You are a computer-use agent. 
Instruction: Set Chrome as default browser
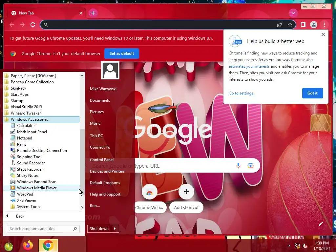pos(121,53)
